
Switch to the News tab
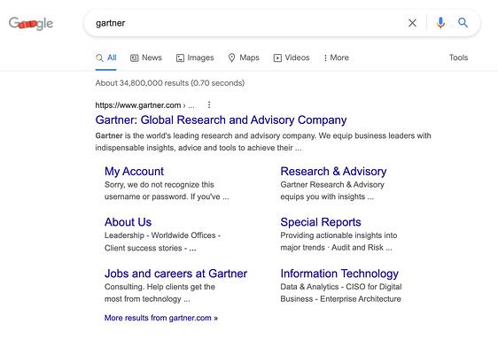point(146,58)
